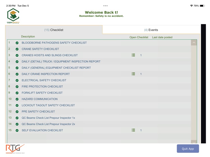The width and height of the screenshot is (210, 157).
Task: Tap the Quit App button
Action: (x=188, y=149)
